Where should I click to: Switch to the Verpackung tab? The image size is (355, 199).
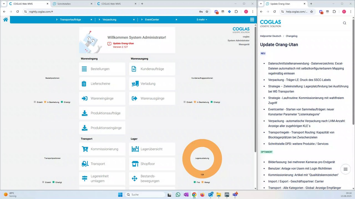coord(109,20)
